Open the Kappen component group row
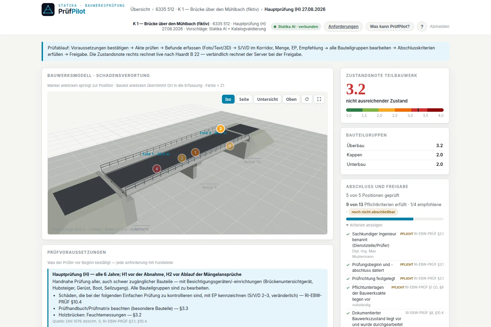The height and width of the screenshot is (327, 491). (395, 155)
